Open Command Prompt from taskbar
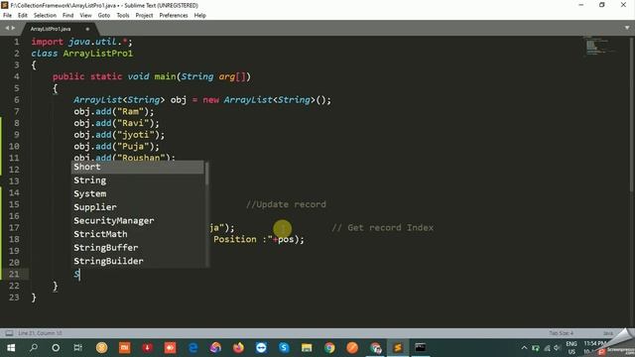This screenshot has width=635, height=357. point(420,348)
